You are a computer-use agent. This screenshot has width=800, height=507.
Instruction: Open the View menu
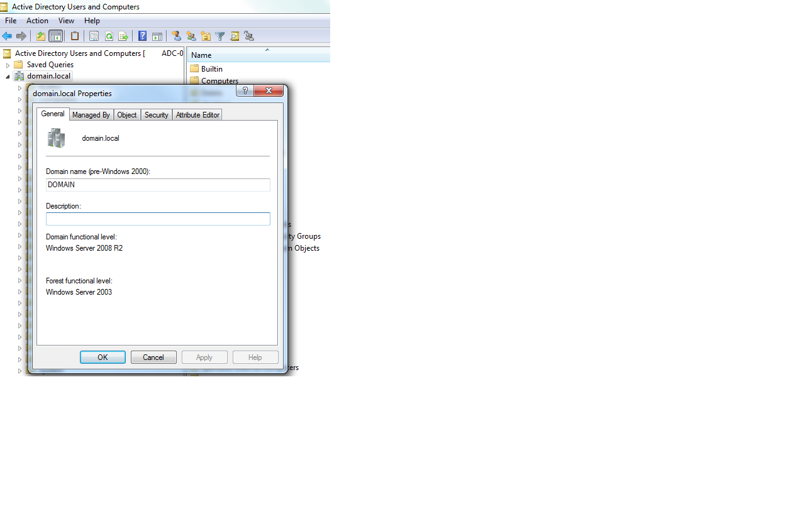click(67, 21)
